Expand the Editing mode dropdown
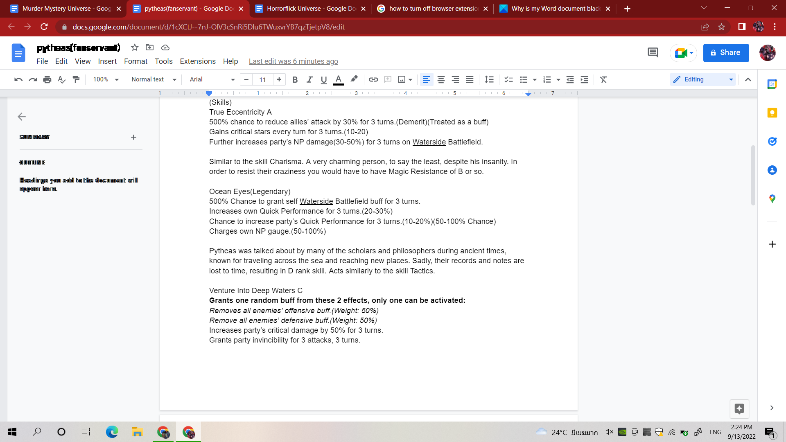The image size is (786, 442). [703, 79]
